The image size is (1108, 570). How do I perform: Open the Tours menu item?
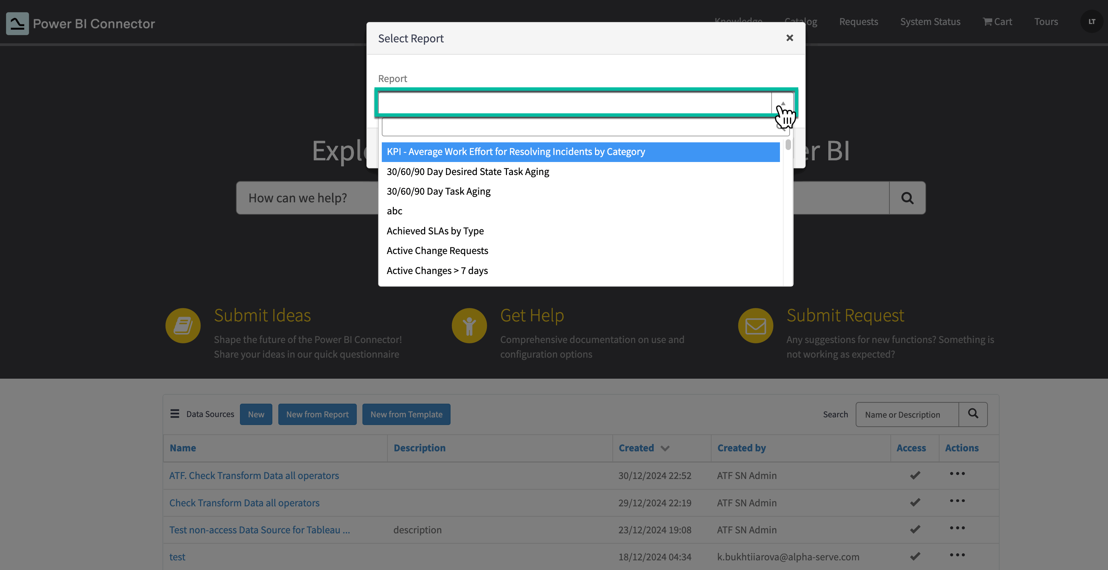click(x=1046, y=21)
